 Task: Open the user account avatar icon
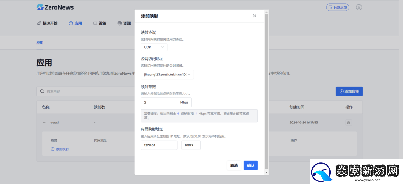pyautogui.click(x=359, y=7)
